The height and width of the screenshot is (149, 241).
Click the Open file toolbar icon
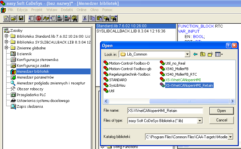(x=14, y=19)
